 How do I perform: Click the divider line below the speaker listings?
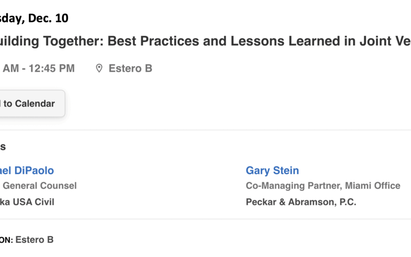coord(205,219)
